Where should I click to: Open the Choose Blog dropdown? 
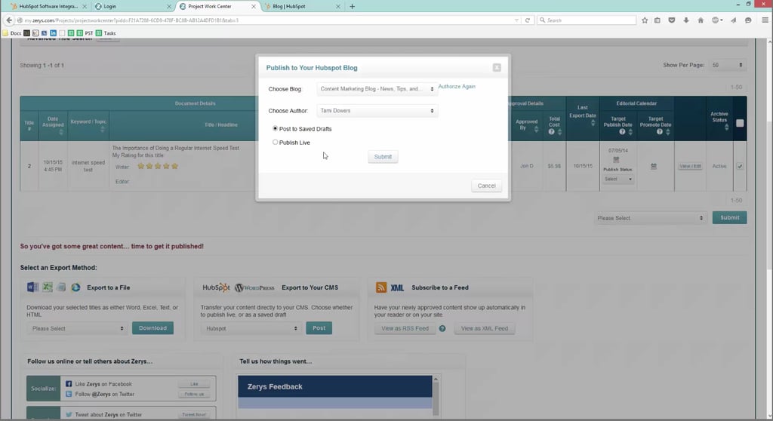[377, 89]
